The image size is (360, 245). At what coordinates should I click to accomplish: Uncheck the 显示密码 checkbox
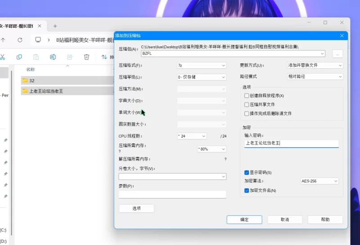point(247,173)
